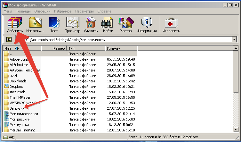Go up one folder level button
241x142 pixels.
9,40
